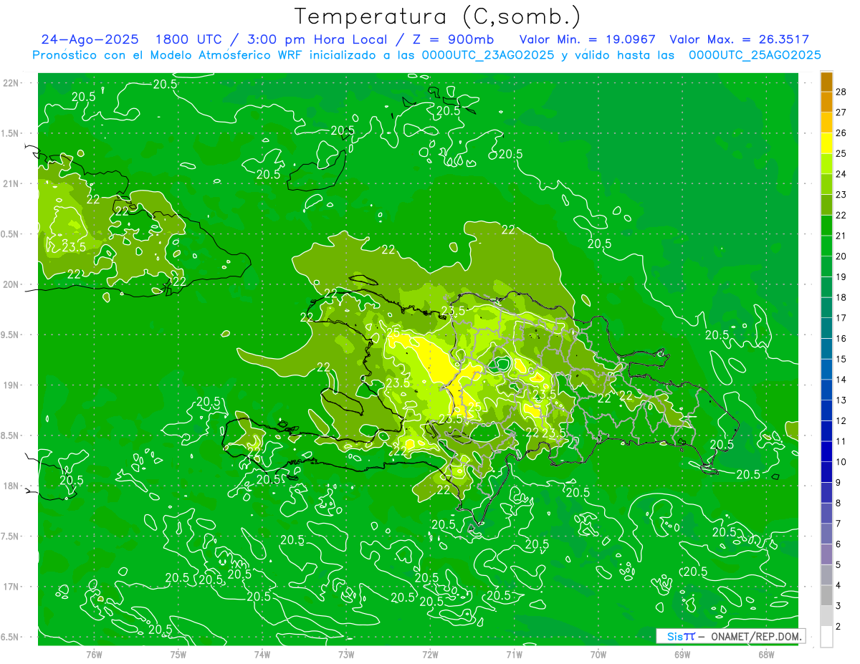Select the date text "24-Ago-2025"
Screen dimensions: 860x664
pyautogui.click(x=90, y=39)
